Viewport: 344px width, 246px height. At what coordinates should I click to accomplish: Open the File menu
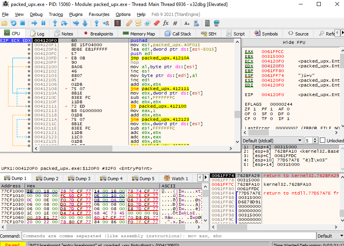(5, 14)
